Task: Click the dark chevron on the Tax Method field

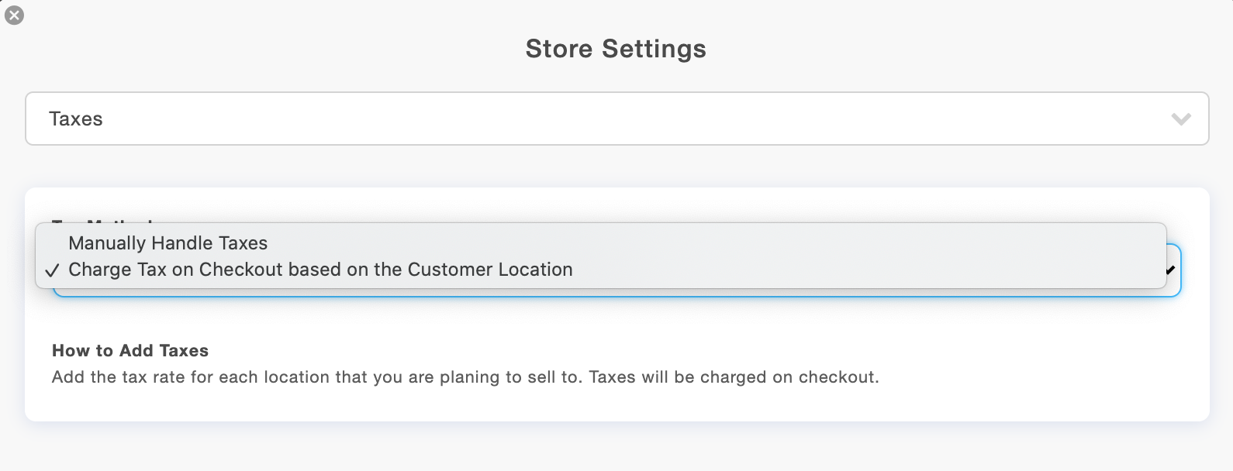Action: 1171,270
